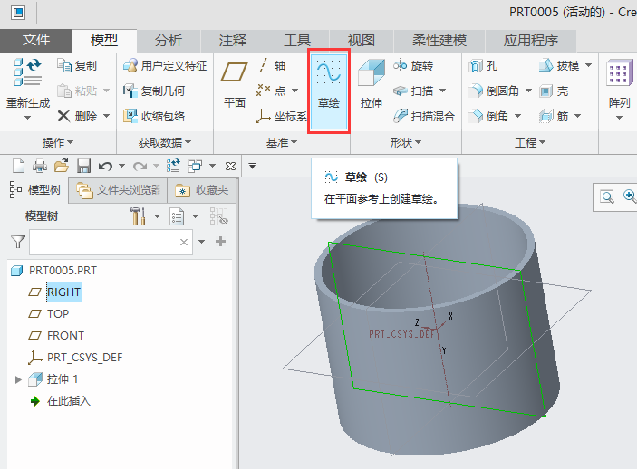
Task: Click the Sketch (草绘) tool
Action: [328, 91]
